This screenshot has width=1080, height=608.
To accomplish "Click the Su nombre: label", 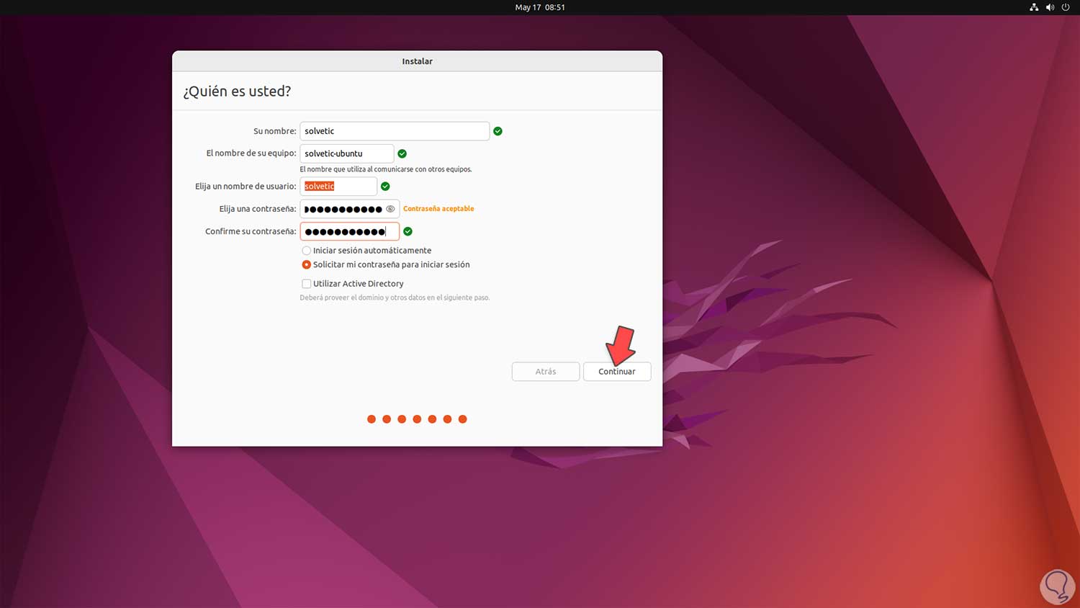I will coord(275,131).
